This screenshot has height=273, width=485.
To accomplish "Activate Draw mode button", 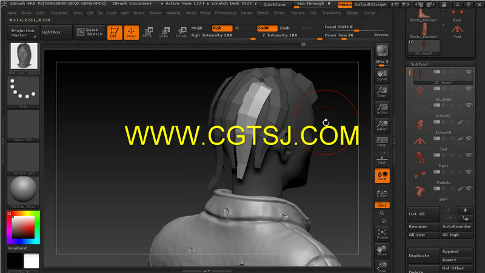I will (x=132, y=32).
